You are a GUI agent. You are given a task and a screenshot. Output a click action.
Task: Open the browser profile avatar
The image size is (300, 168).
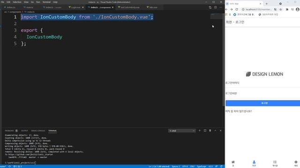(298, 9)
